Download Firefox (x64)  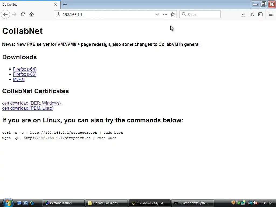pos(25,69)
